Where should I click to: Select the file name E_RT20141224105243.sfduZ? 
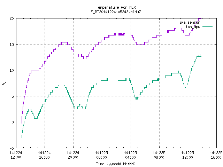(116, 12)
